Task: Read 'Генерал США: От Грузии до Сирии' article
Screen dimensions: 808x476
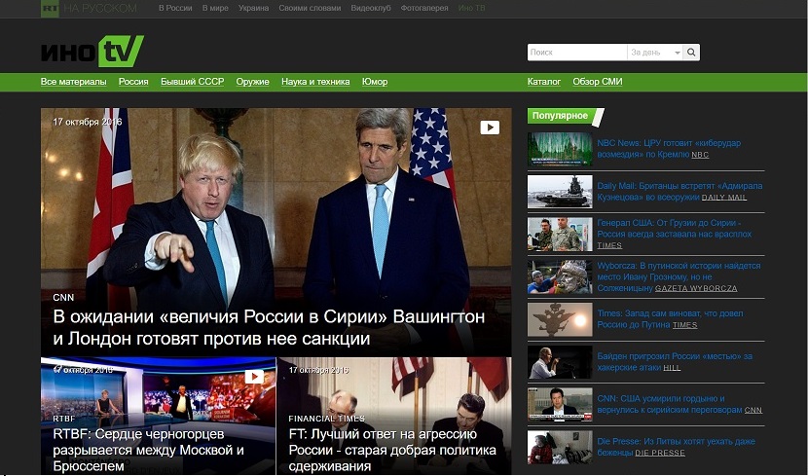Action: point(674,228)
